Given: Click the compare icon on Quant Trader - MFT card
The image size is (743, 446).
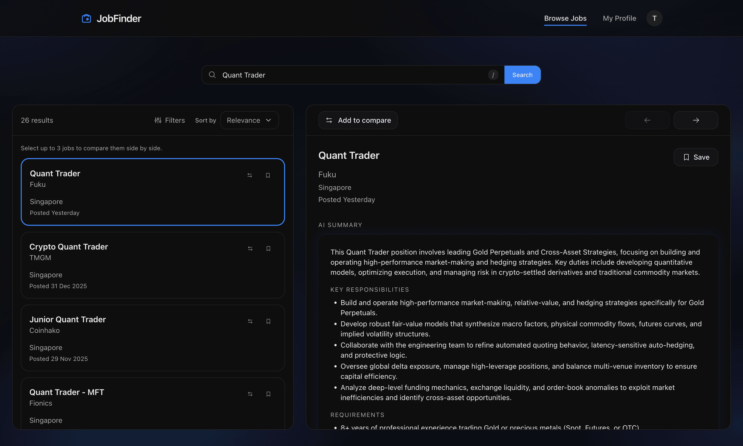Looking at the screenshot, I should pos(250,394).
